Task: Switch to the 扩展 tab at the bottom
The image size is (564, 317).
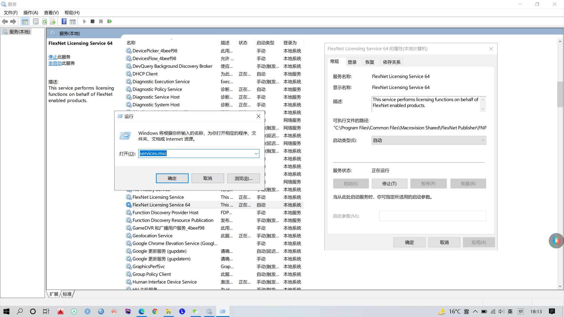Action: pos(54,294)
